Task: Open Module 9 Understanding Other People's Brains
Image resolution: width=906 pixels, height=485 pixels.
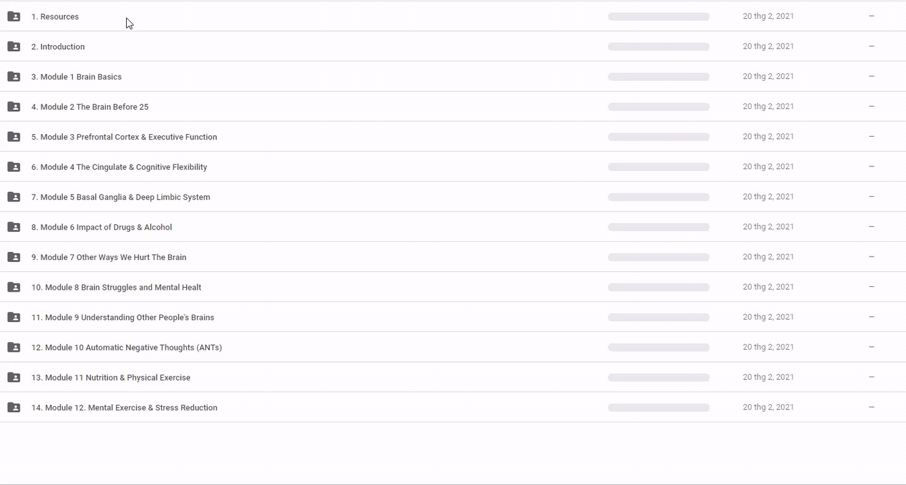Action: click(123, 317)
